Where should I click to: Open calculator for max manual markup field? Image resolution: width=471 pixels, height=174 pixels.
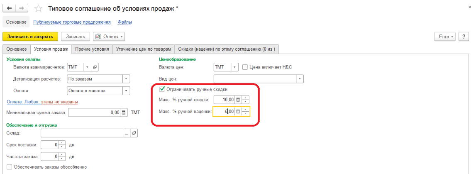tap(238, 111)
